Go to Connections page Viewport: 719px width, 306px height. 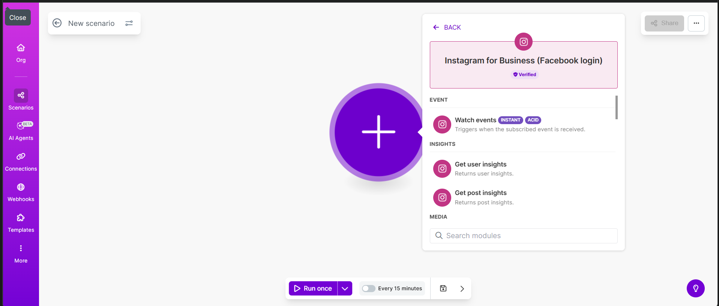(x=21, y=157)
